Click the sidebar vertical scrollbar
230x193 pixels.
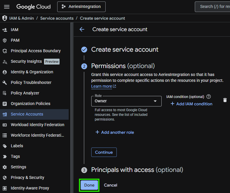[x=72, y=108]
